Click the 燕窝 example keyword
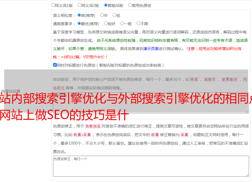Image resolution: width=252 pixels, height=182 pixels. pos(194,79)
